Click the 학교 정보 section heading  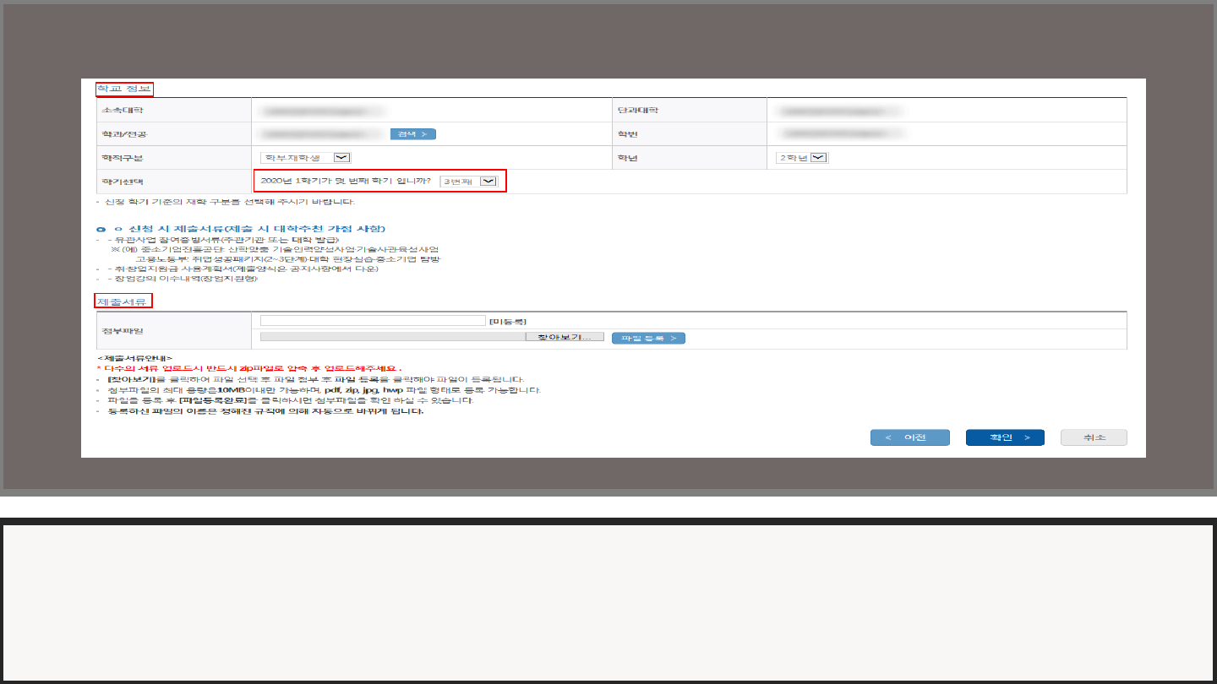pyautogui.click(x=123, y=89)
